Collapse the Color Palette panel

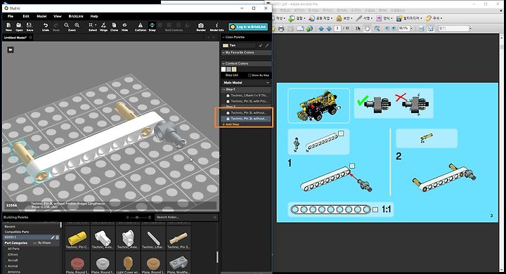coord(223,37)
